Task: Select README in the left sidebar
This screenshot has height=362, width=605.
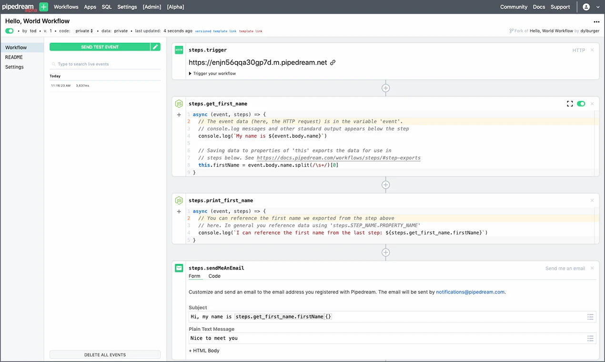Action: tap(14, 57)
